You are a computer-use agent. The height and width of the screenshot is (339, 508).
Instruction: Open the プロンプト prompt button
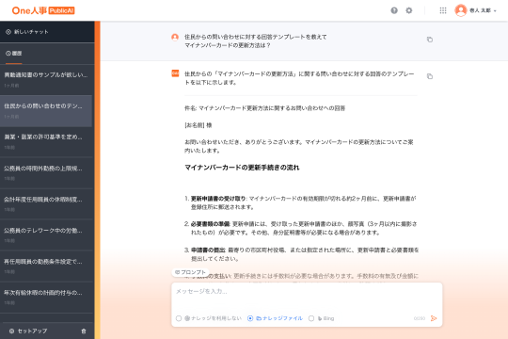(x=190, y=272)
